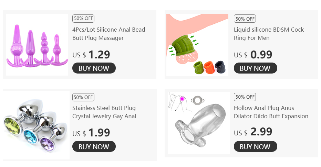
Task: Click the 50% OFF badge above Hollow Anal Plug
Action: (x=245, y=97)
